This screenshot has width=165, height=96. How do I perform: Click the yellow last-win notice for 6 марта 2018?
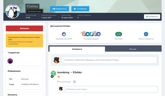pyautogui.click(x=24, y=41)
